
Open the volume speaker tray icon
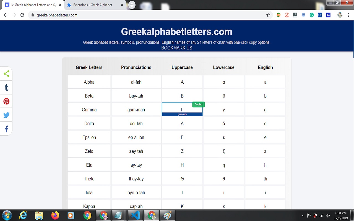click(328, 215)
